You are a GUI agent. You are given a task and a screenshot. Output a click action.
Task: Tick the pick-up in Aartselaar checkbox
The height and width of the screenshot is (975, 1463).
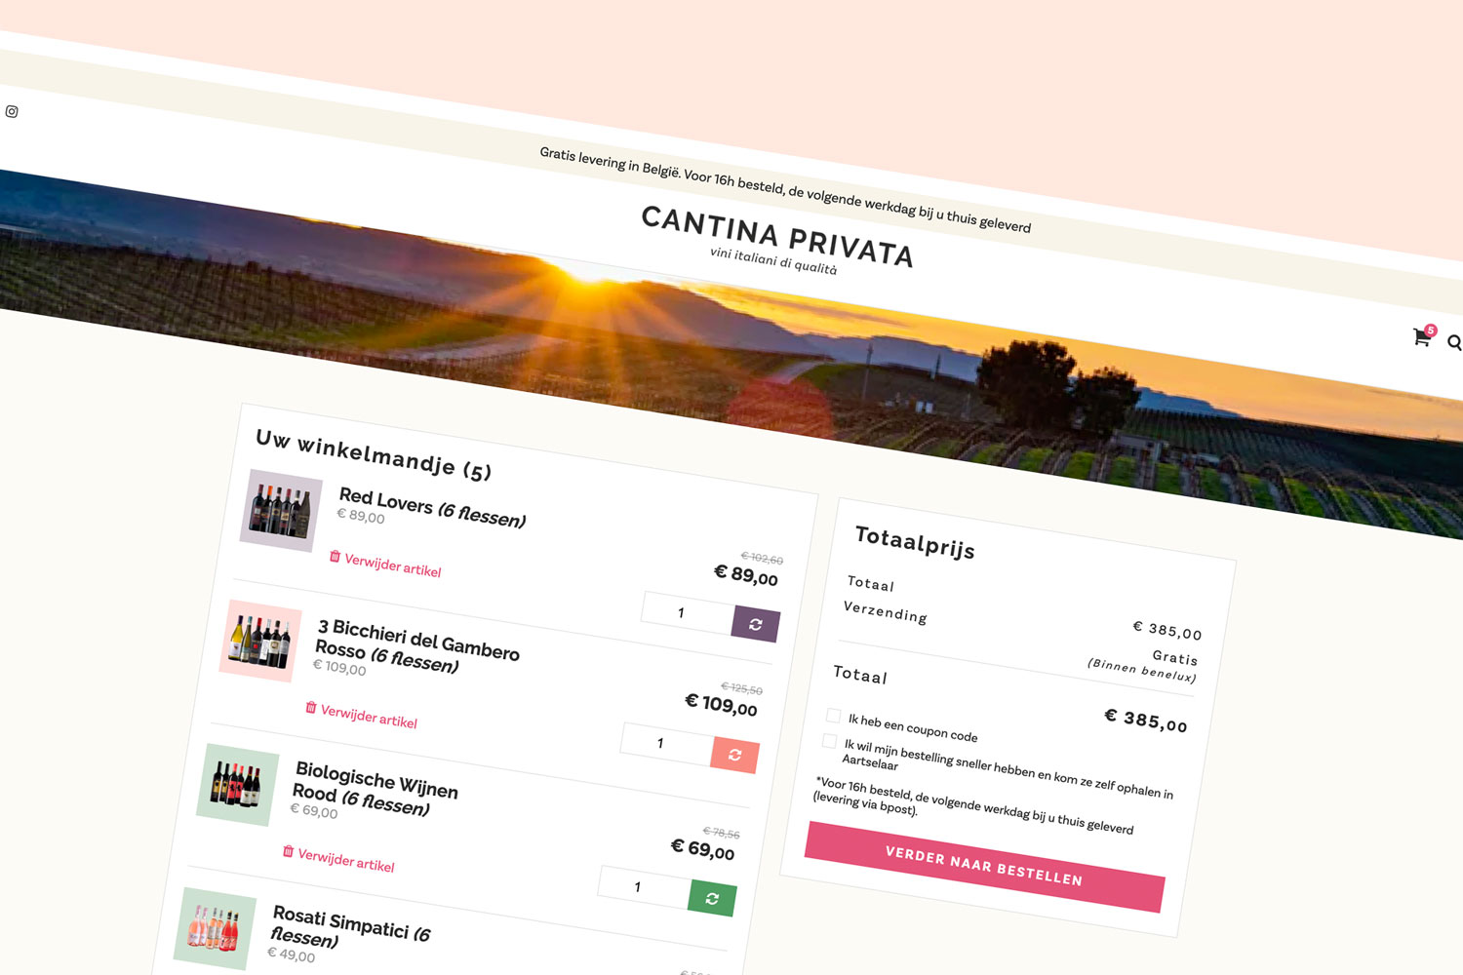829,741
